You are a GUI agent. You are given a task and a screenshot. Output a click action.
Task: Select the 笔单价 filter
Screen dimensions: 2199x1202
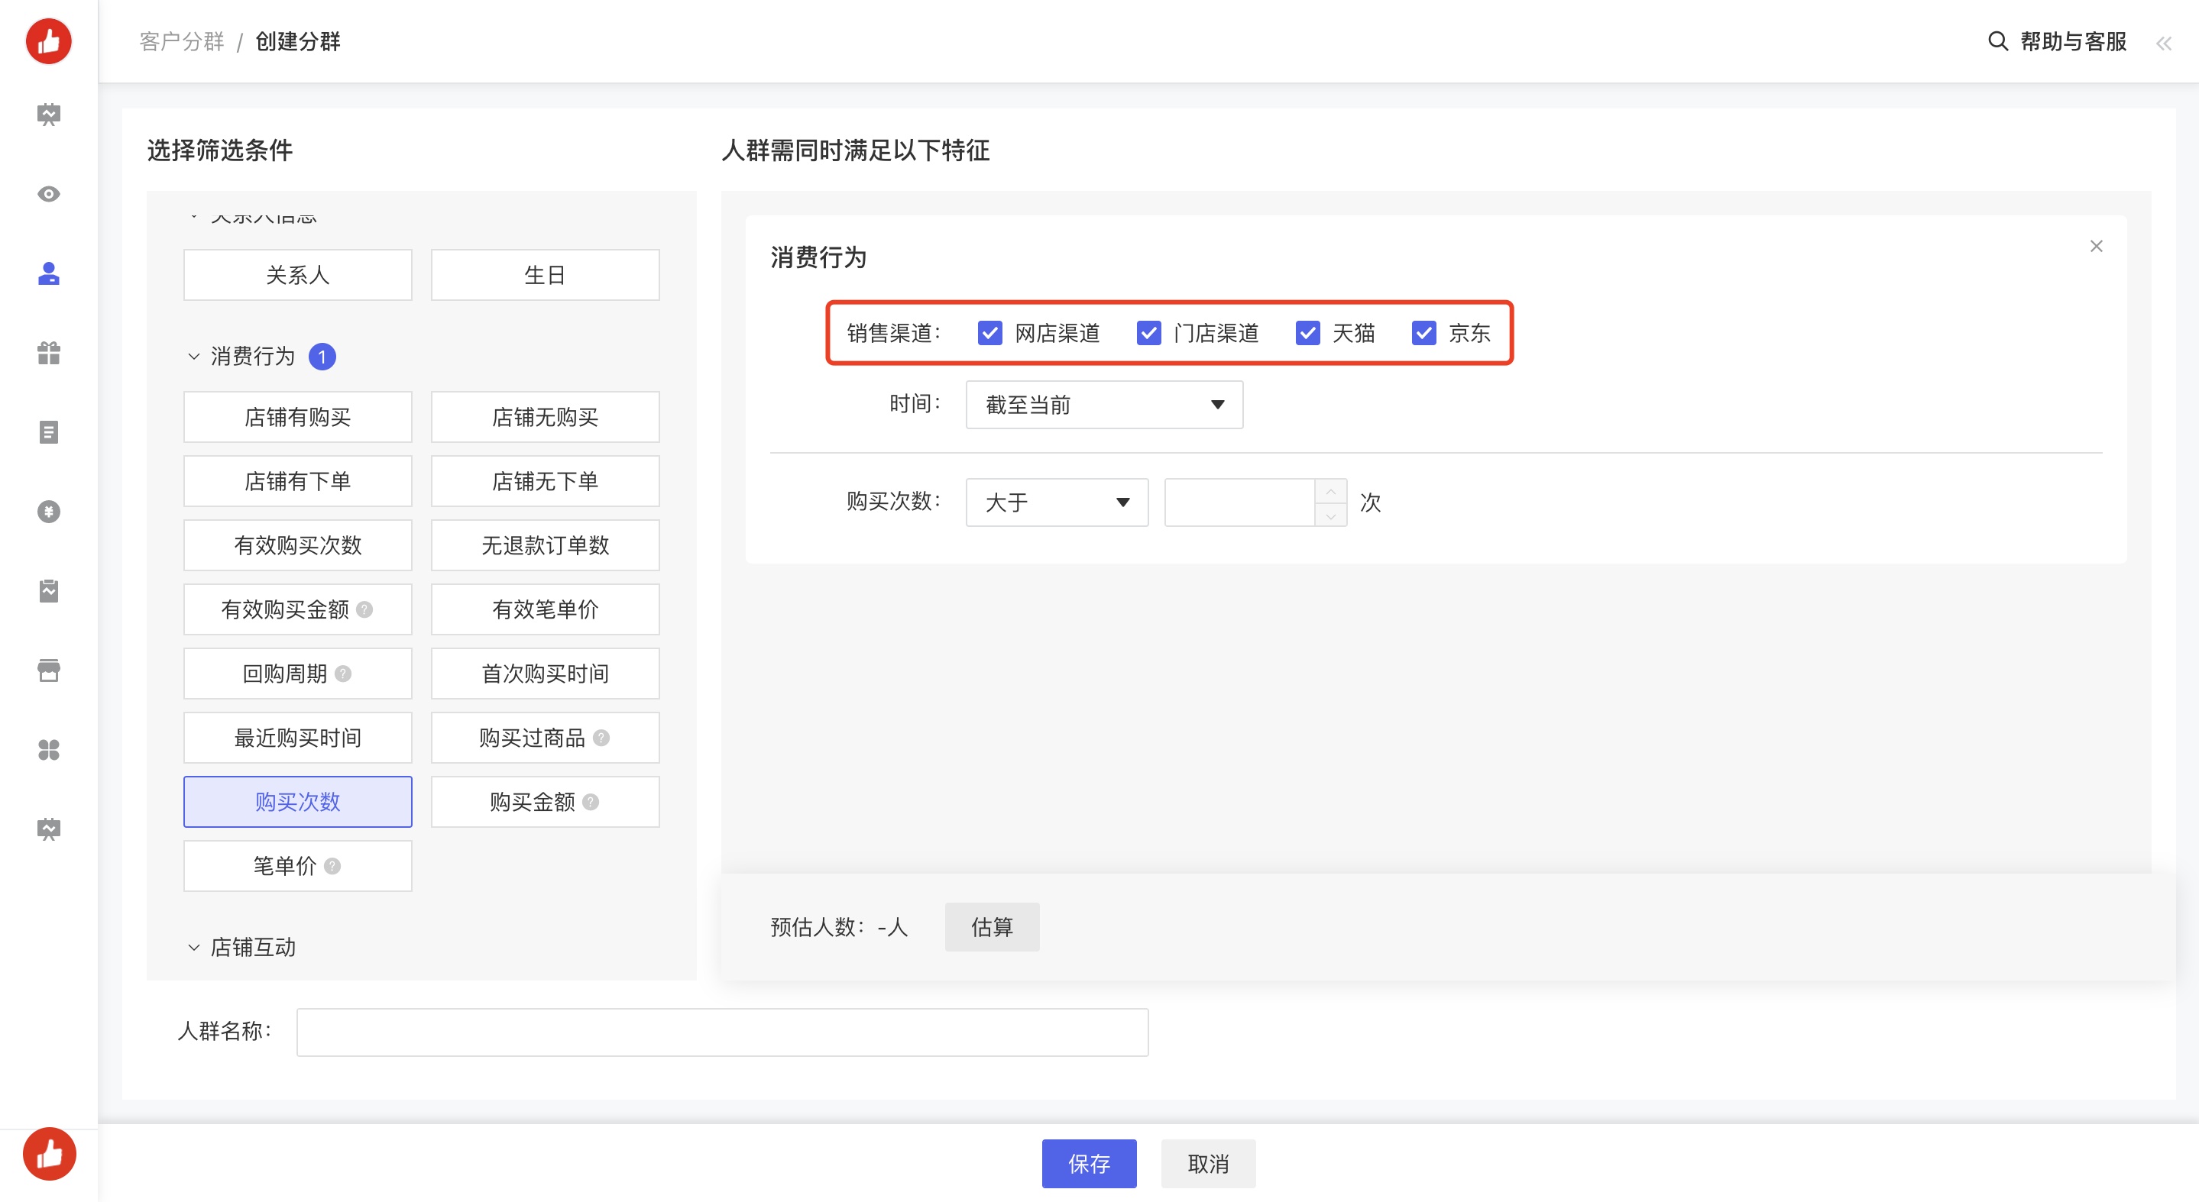297,865
